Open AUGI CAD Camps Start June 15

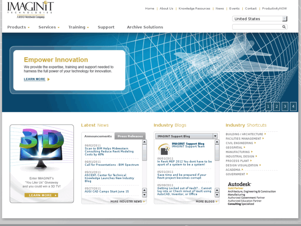(107, 192)
